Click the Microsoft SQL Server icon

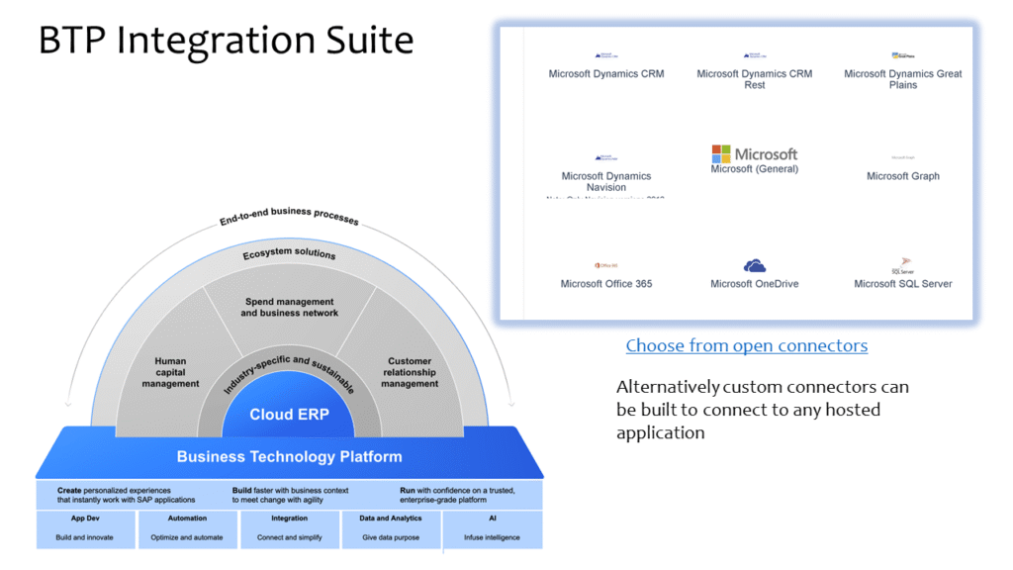(902, 264)
